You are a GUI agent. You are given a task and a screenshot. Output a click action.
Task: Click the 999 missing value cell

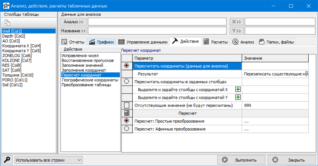tap(275, 105)
